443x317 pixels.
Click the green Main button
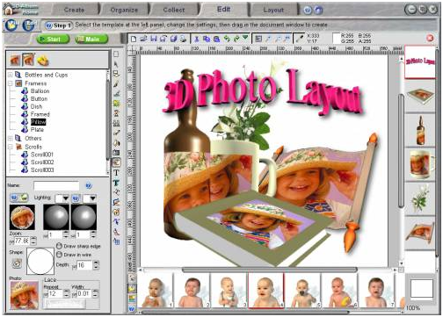(91, 40)
